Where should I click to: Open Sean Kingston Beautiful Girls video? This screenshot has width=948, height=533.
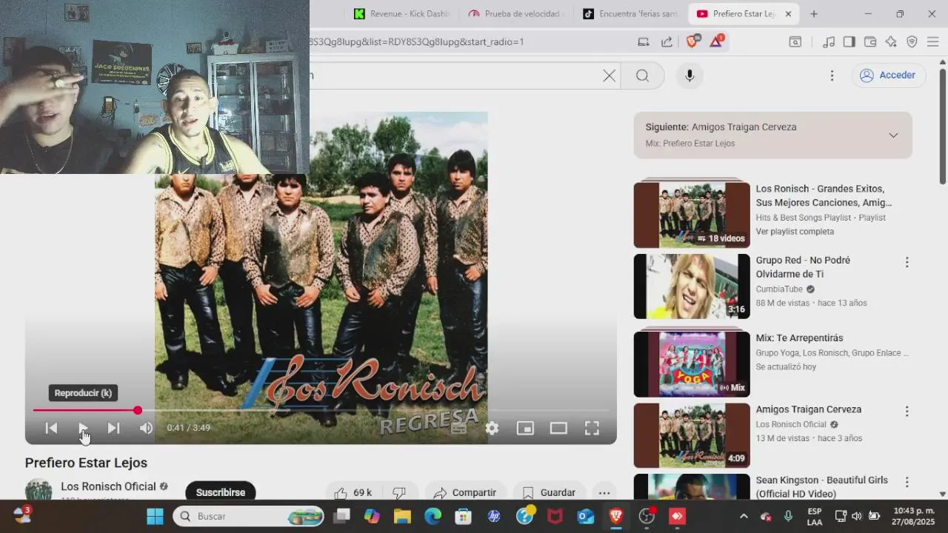click(821, 487)
